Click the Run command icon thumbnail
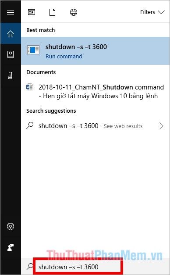170x275 pixels. point(33,50)
